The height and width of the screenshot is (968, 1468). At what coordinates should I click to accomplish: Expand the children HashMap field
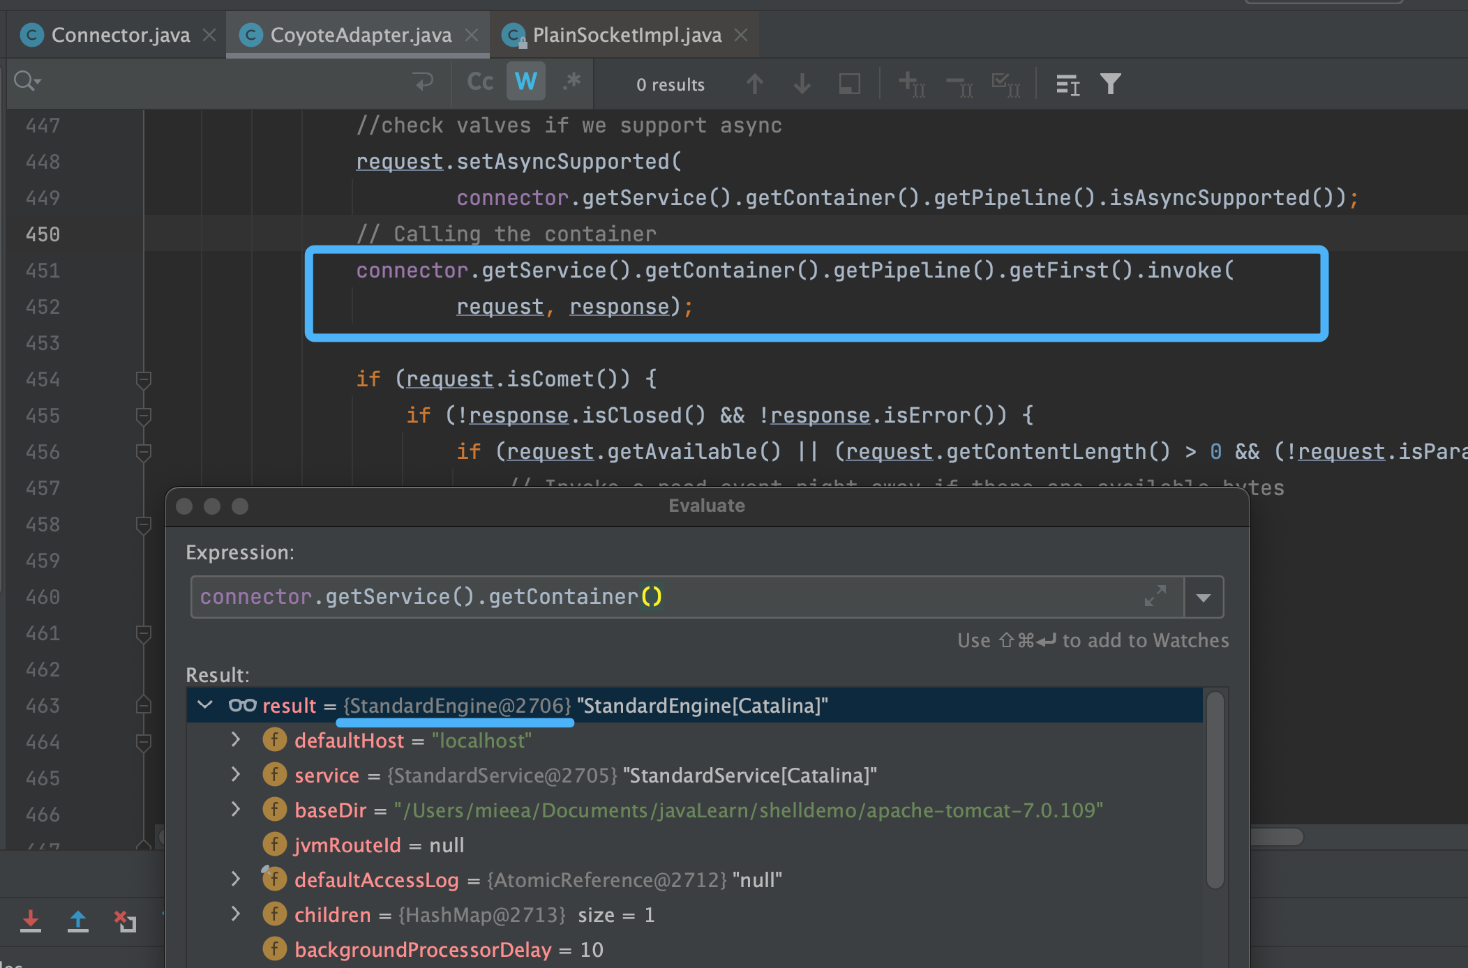236,914
